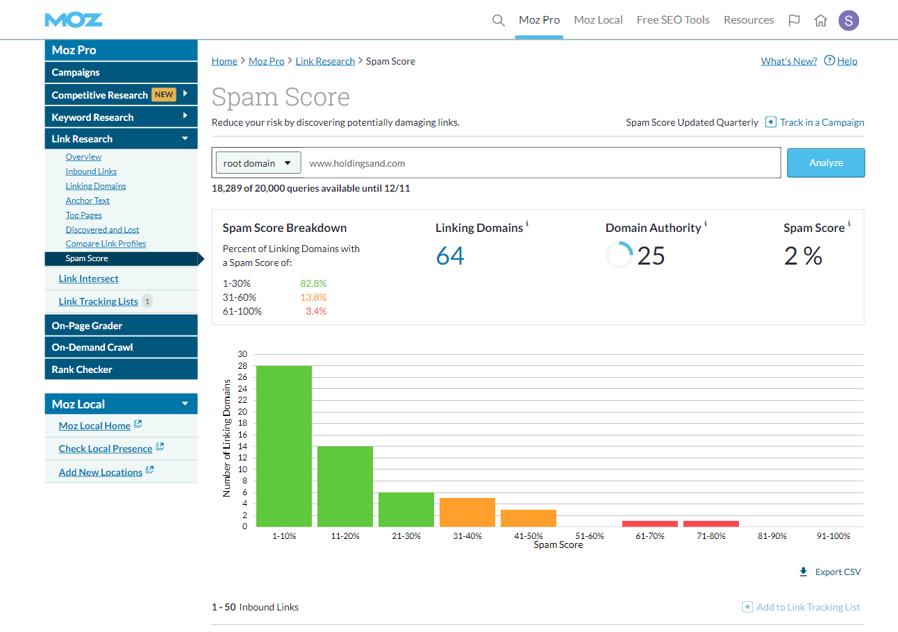Open the Link Tracking Lists link

98,301
